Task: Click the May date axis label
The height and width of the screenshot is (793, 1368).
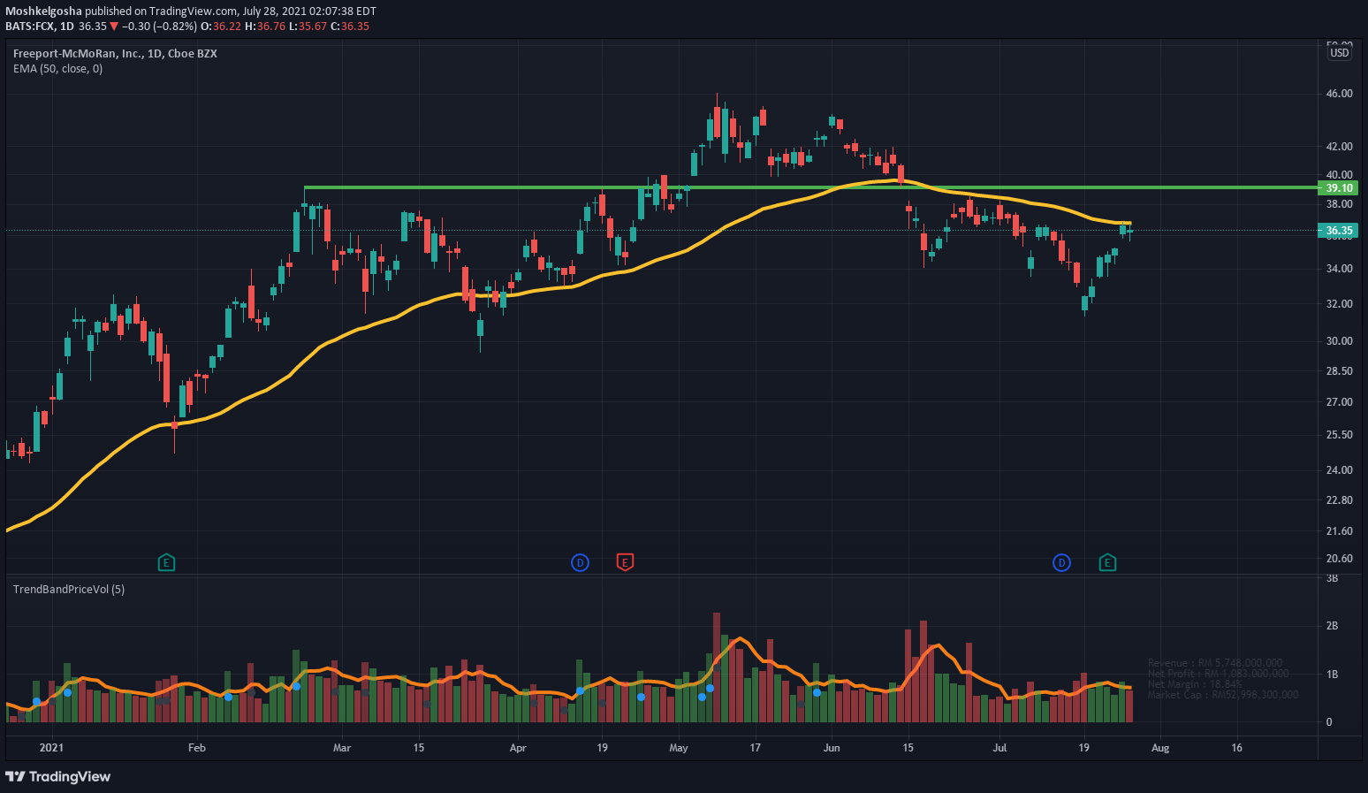Action: point(679,748)
